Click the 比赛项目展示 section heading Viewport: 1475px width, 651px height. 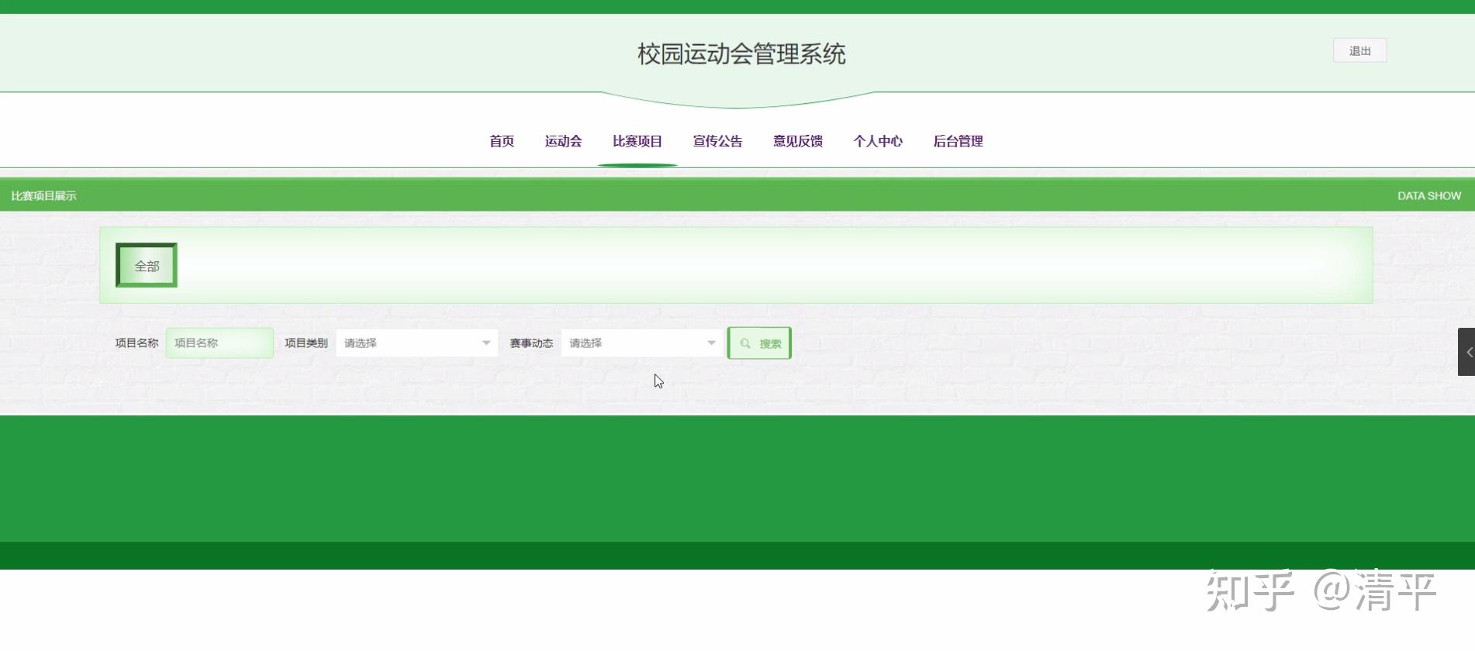(x=43, y=195)
